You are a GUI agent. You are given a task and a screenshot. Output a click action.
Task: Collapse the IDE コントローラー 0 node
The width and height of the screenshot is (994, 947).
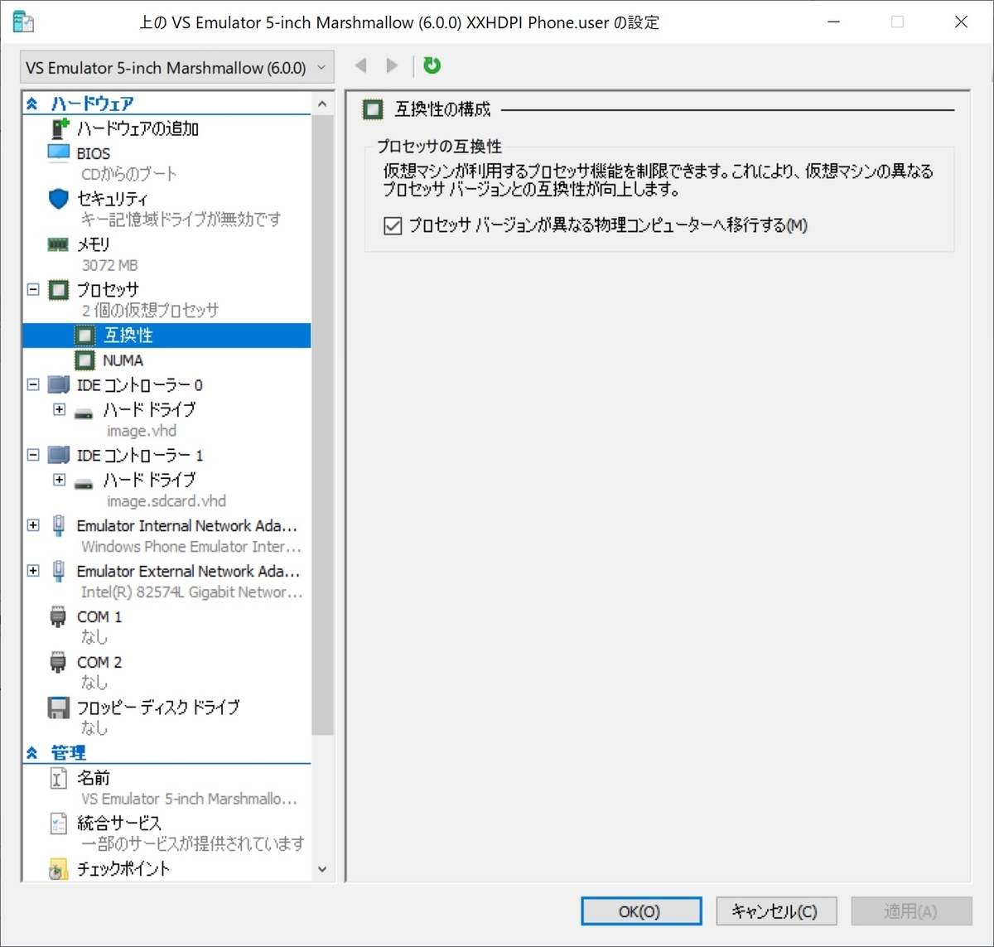[33, 385]
